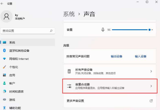This screenshot has width=160, height=110.
Task: Click 排查常见声音问题 text
Action: tap(78, 56)
